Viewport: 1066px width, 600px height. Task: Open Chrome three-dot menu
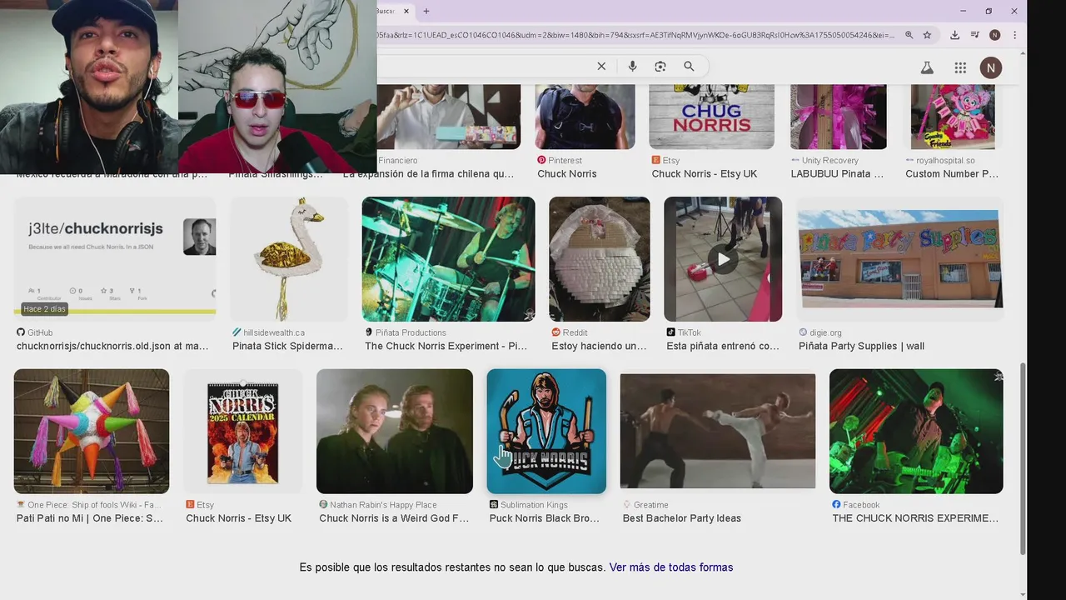[1014, 35]
